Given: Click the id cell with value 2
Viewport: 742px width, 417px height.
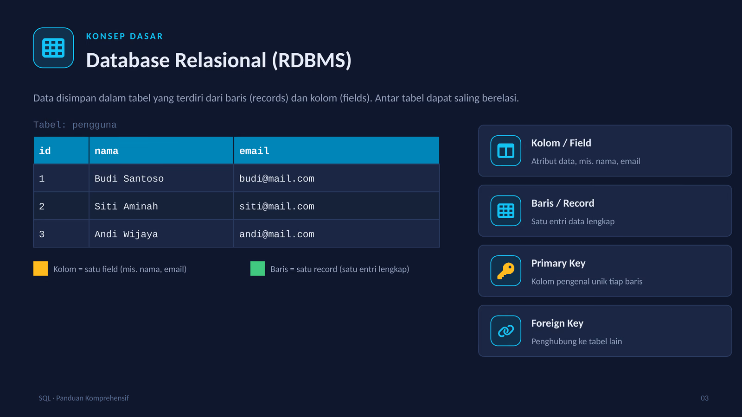Looking at the screenshot, I should coord(61,206).
